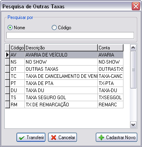Sort by the Conta column header
142x147 pixels.
tap(110, 48)
